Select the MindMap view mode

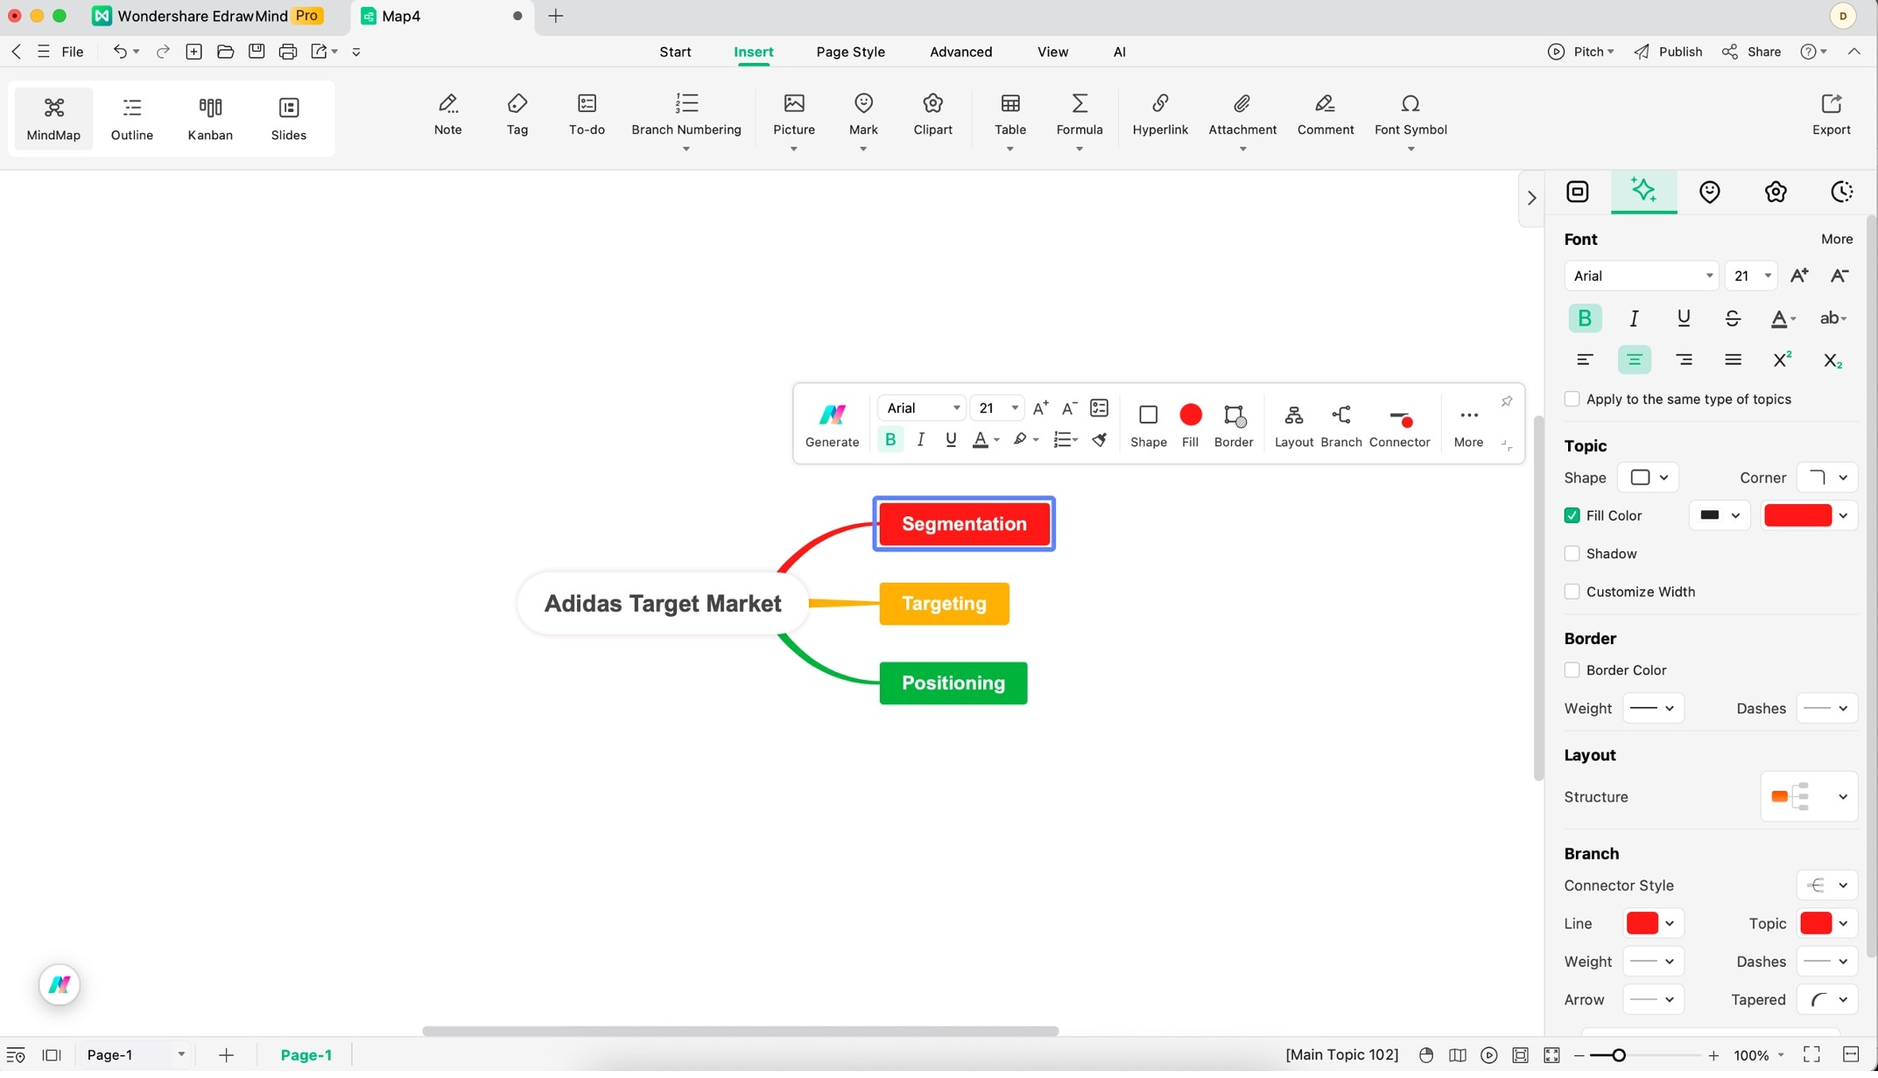pyautogui.click(x=53, y=119)
